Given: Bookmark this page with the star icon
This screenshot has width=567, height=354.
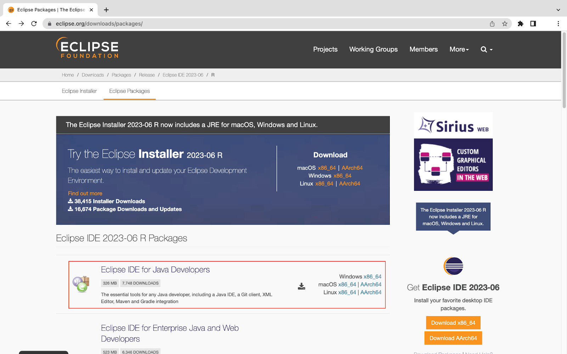Looking at the screenshot, I should pyautogui.click(x=505, y=24).
